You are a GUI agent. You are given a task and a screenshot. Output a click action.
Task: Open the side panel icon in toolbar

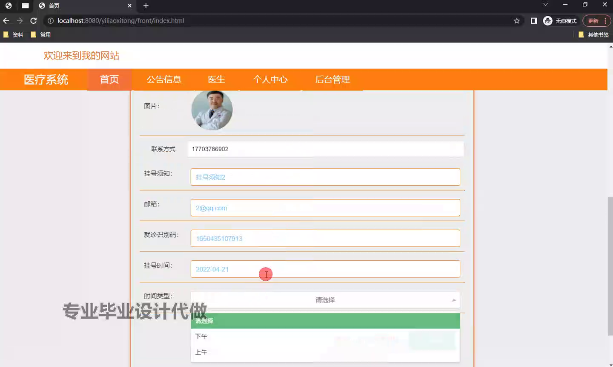pos(534,21)
